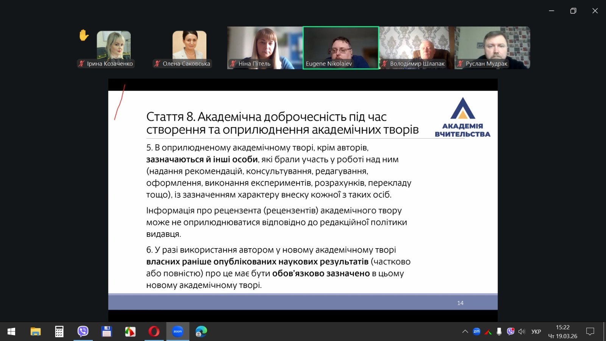Select Eugene Nikolaiev's active speaker video tile

(x=340, y=47)
